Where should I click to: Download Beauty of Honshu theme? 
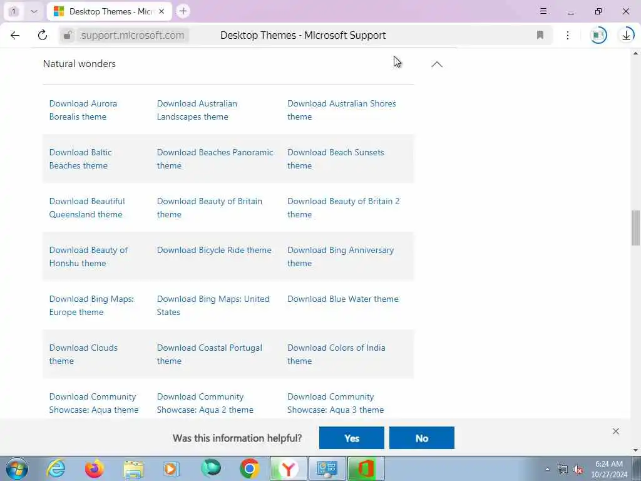click(x=89, y=256)
